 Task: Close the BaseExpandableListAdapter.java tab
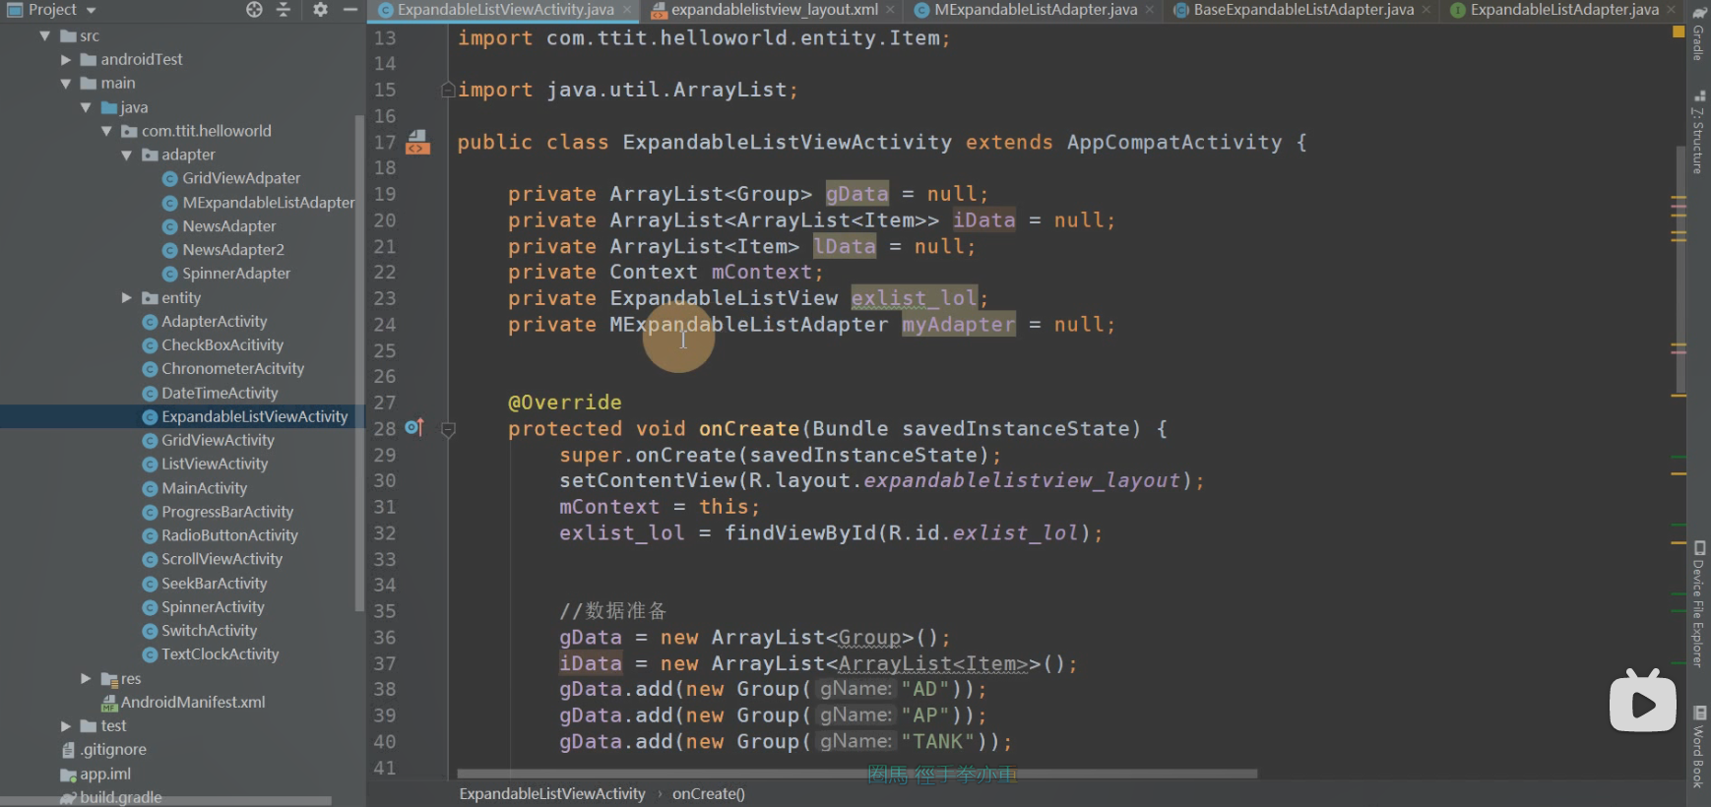click(1426, 10)
